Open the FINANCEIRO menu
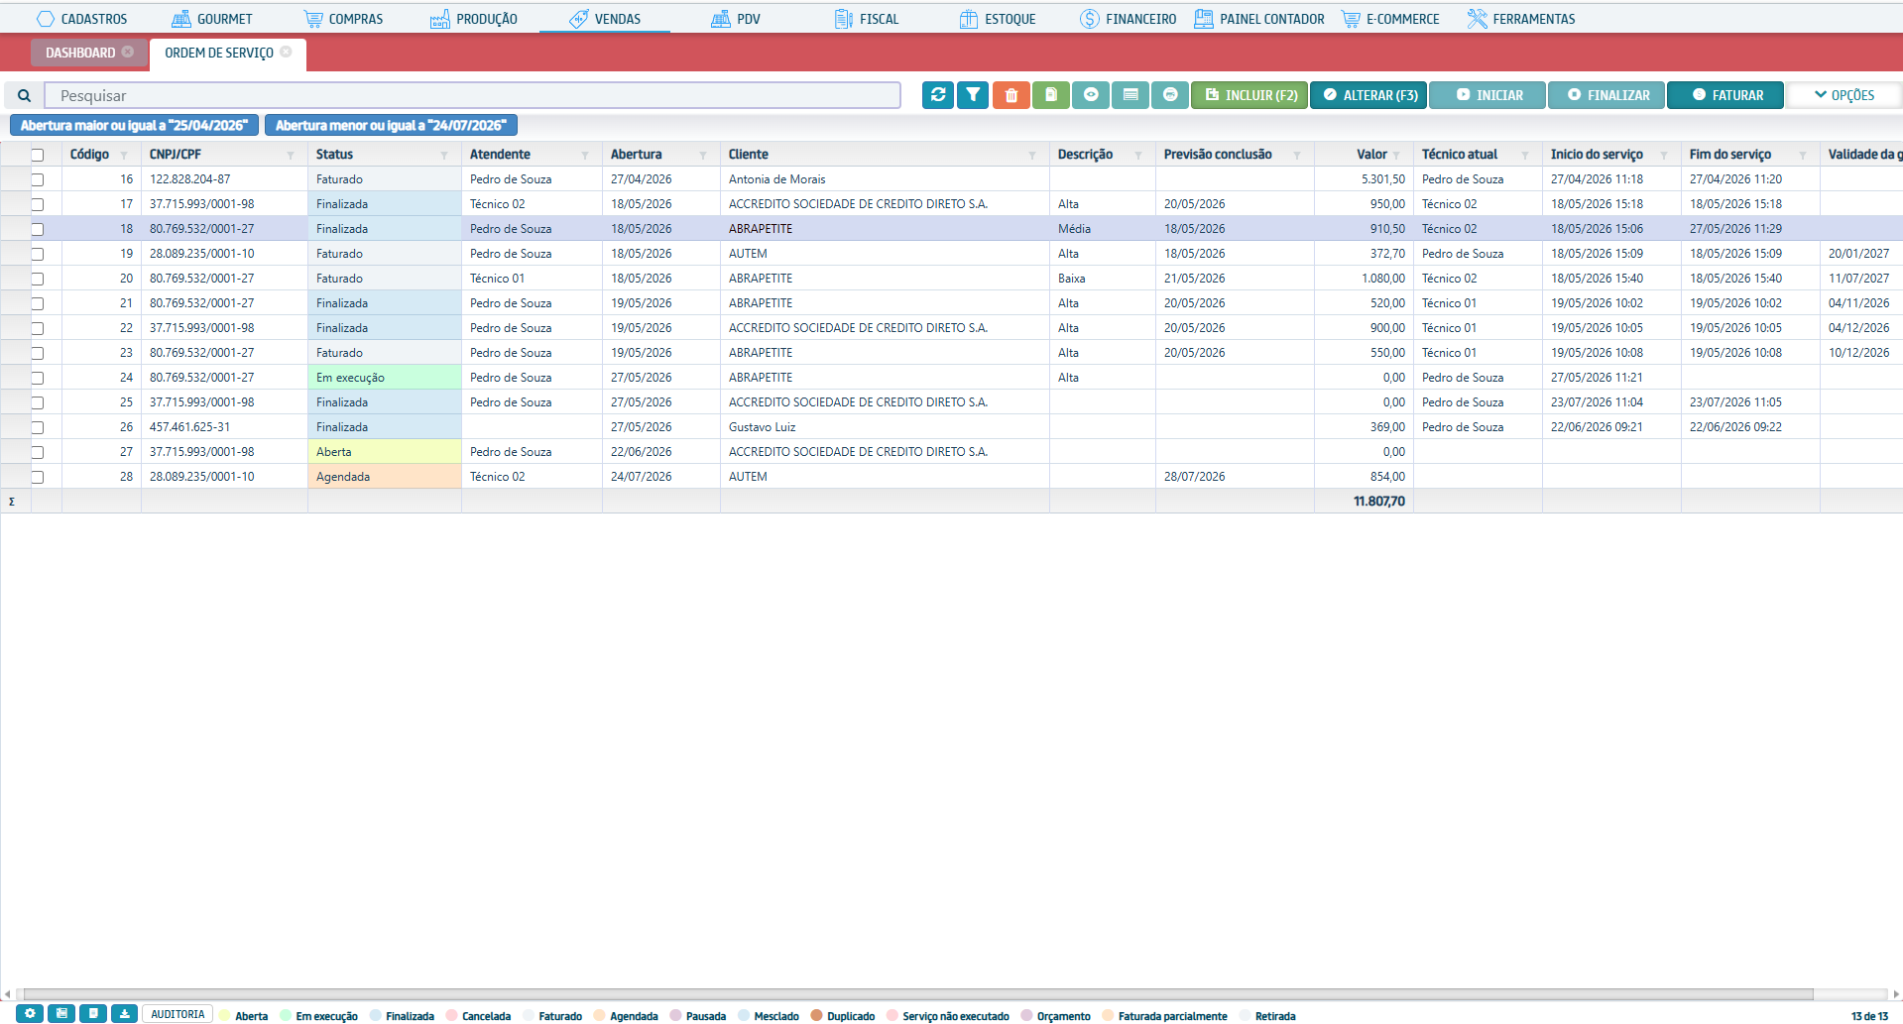Screen dimensions: 1903x1024 point(1128,19)
